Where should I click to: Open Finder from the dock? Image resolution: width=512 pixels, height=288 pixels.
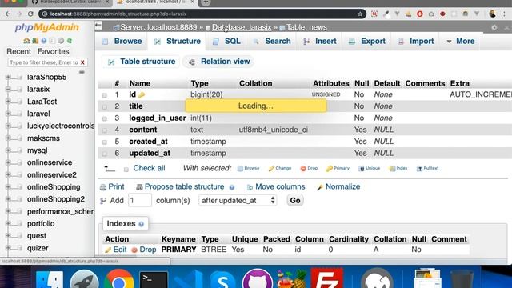pyautogui.click(x=50, y=279)
